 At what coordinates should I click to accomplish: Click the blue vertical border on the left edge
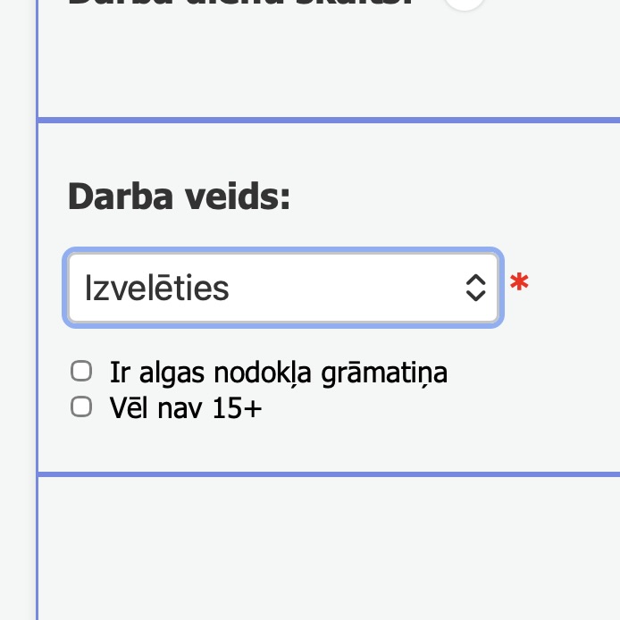coord(38,310)
